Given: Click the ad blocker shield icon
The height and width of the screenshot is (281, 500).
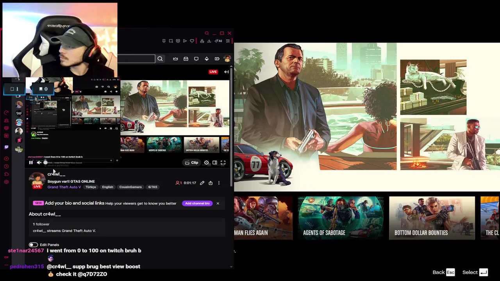Looking at the screenshot, I should [178, 41].
